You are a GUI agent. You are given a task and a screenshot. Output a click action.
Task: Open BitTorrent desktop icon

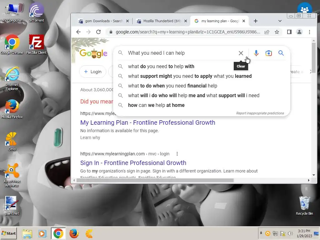[36, 12]
